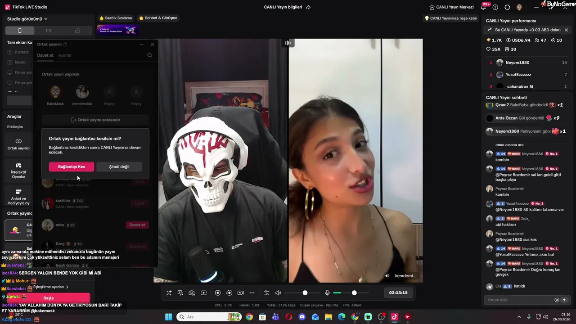
Task: Click the add clip icon in bottom toolbar
Action: coord(203,293)
